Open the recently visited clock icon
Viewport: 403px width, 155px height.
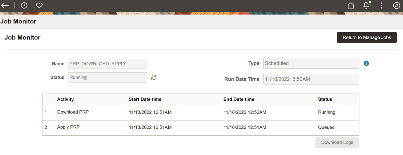point(24,5)
